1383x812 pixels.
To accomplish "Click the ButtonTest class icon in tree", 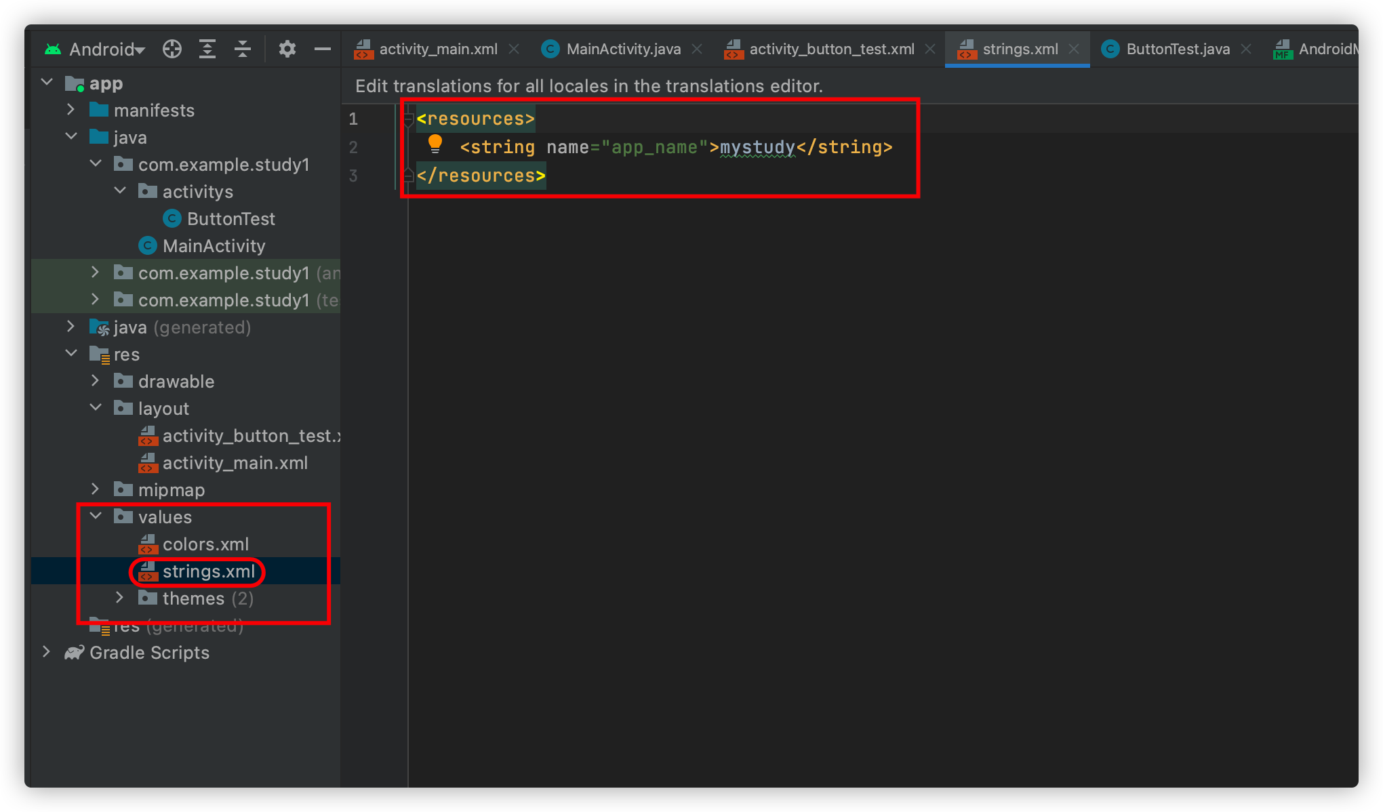I will [x=172, y=218].
